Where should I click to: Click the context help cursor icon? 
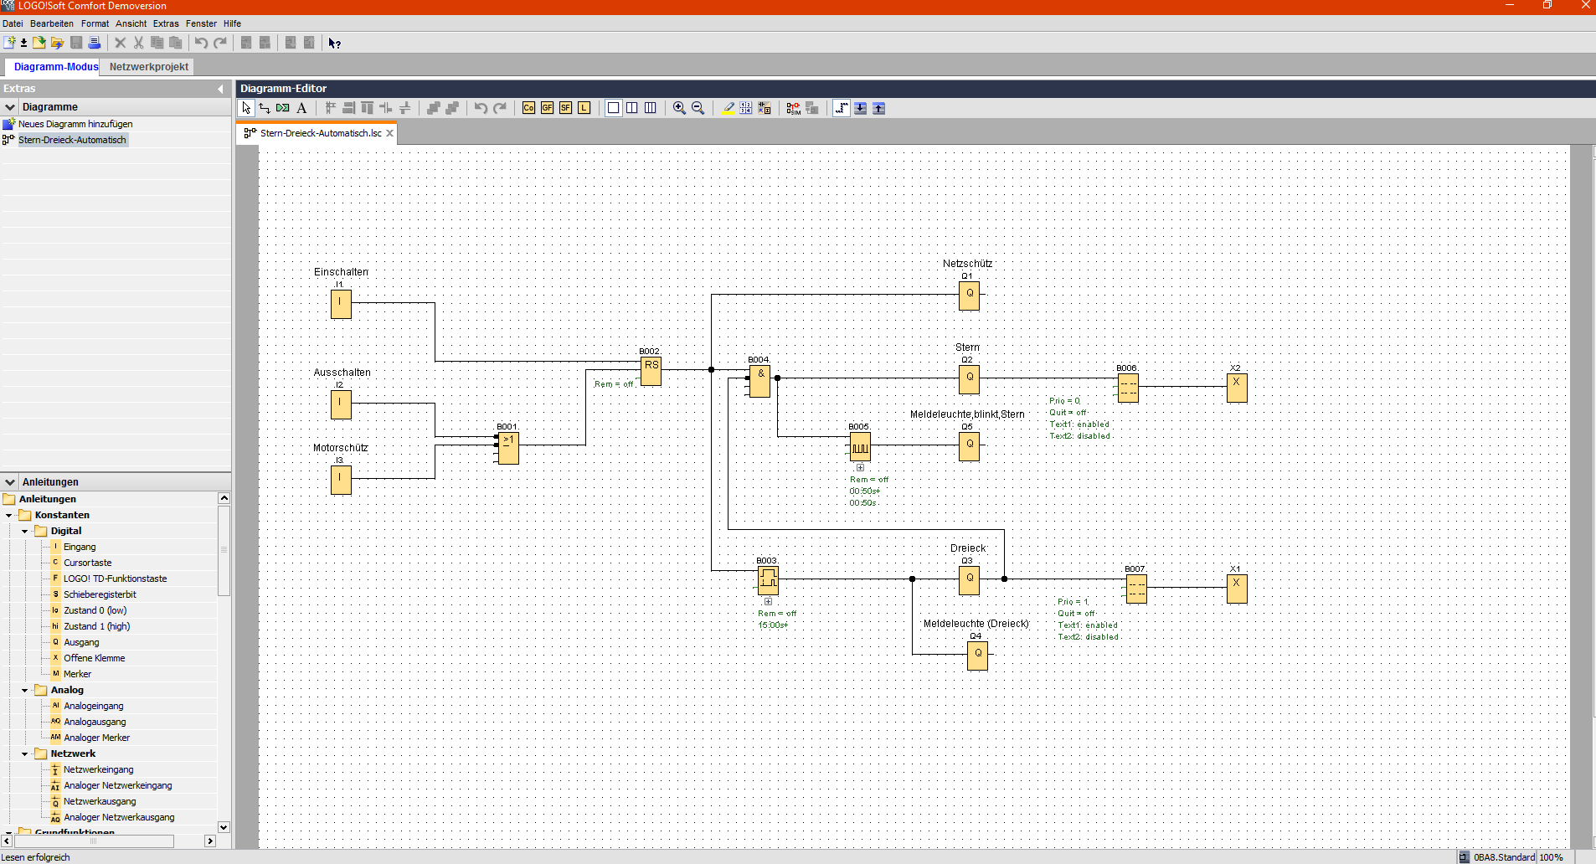(x=334, y=43)
